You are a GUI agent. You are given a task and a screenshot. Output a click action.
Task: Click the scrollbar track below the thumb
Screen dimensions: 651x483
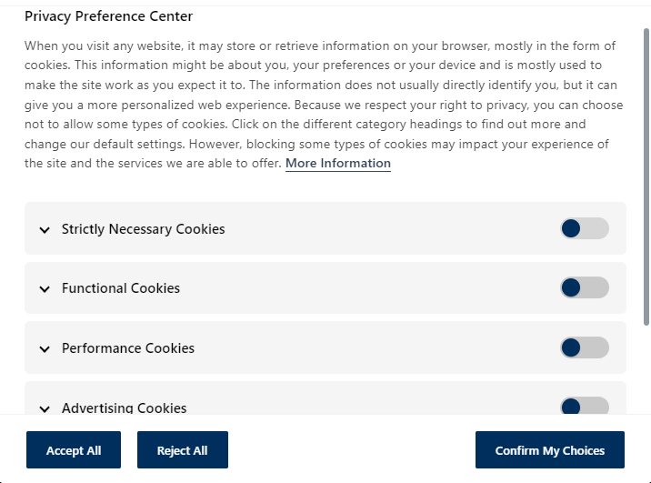click(x=646, y=369)
